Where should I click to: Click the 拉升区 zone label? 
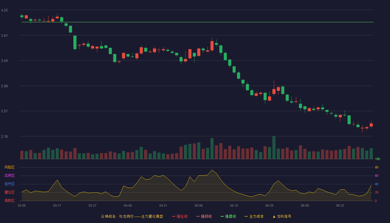[x=9, y=184]
